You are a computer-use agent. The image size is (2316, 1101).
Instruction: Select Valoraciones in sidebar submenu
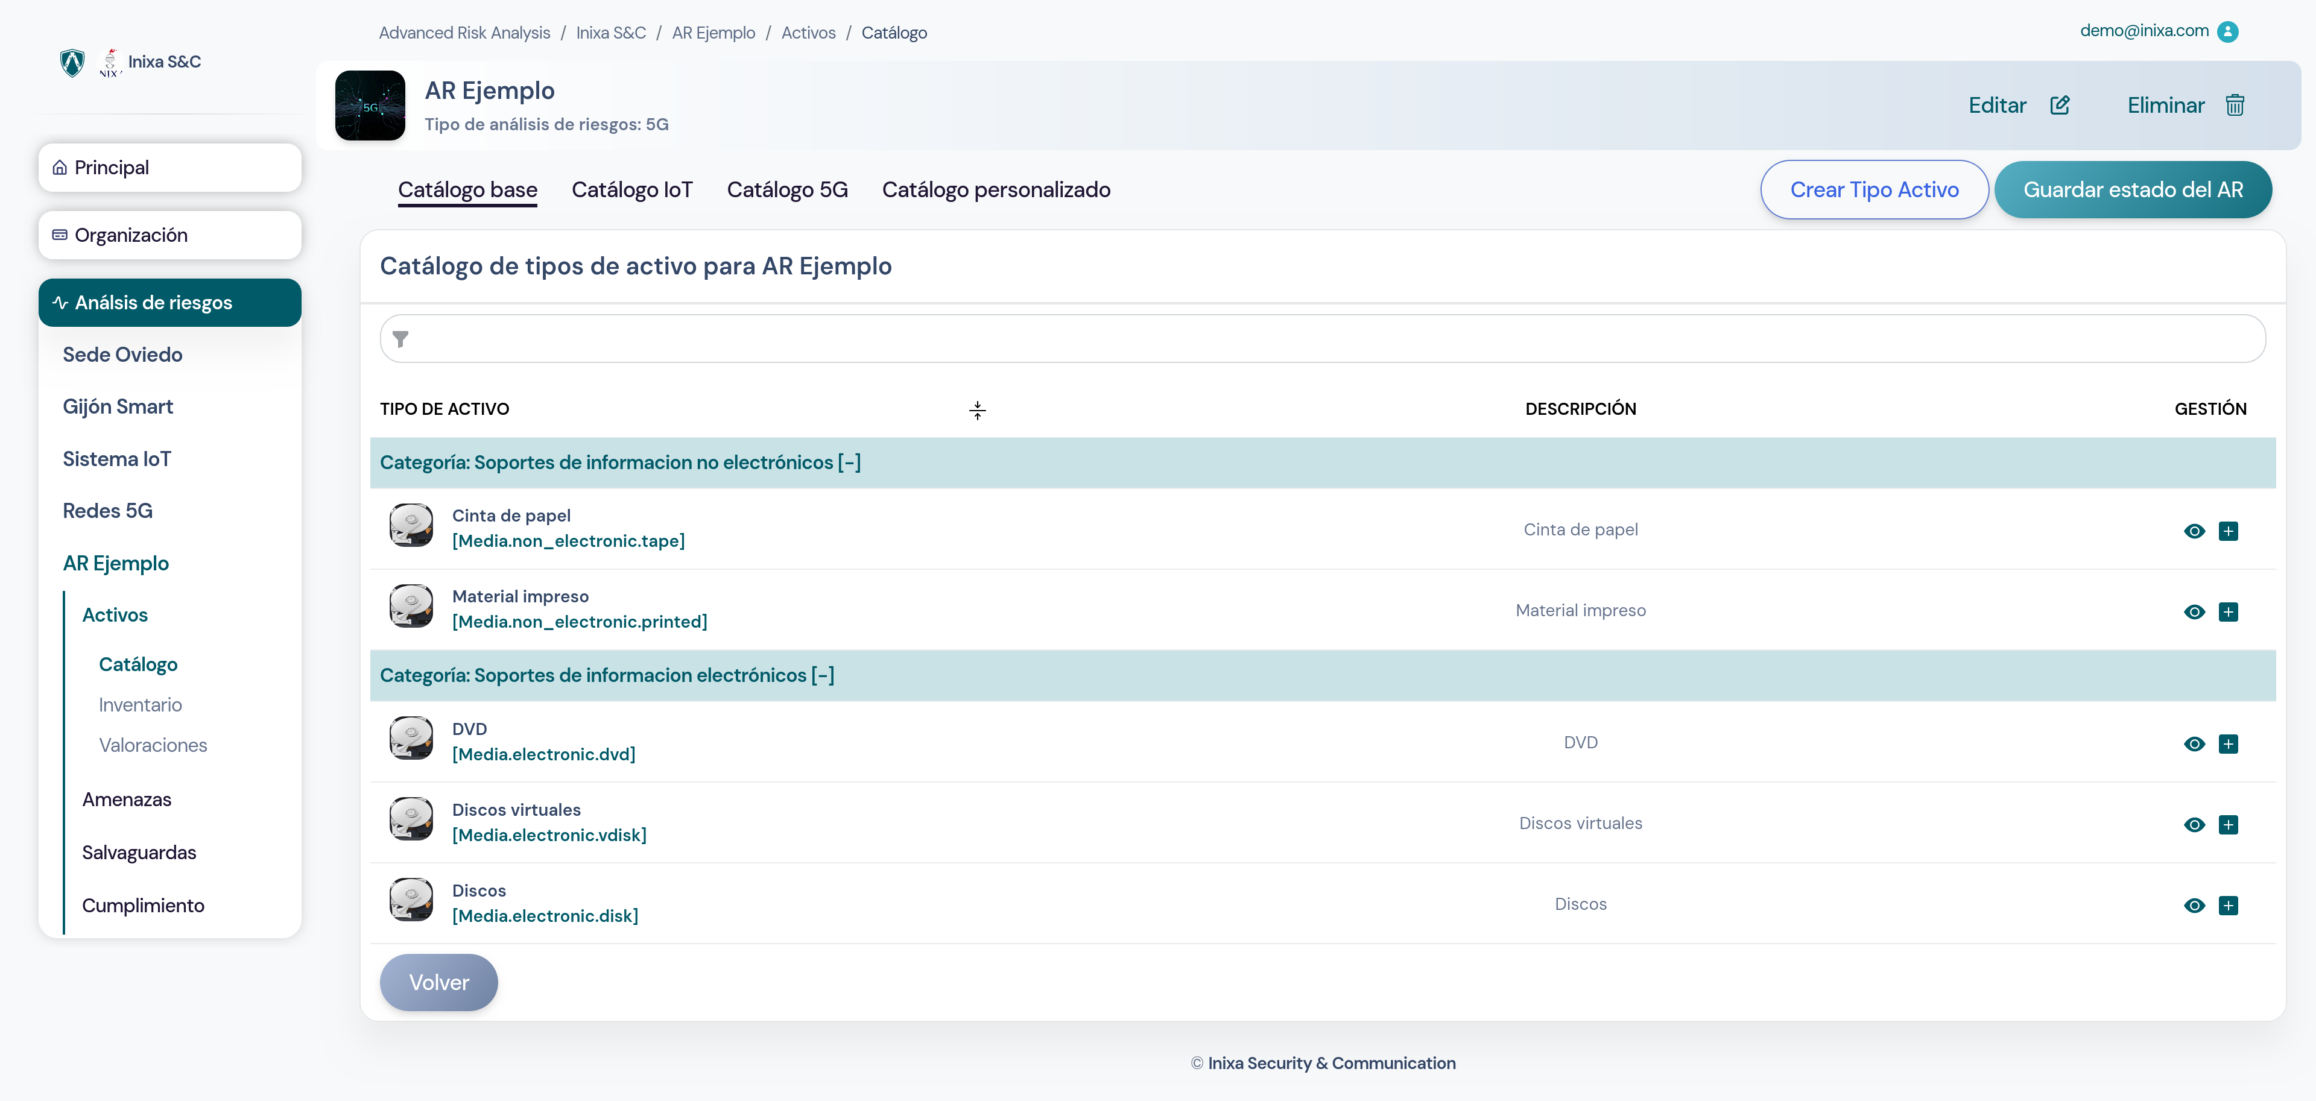tap(153, 745)
